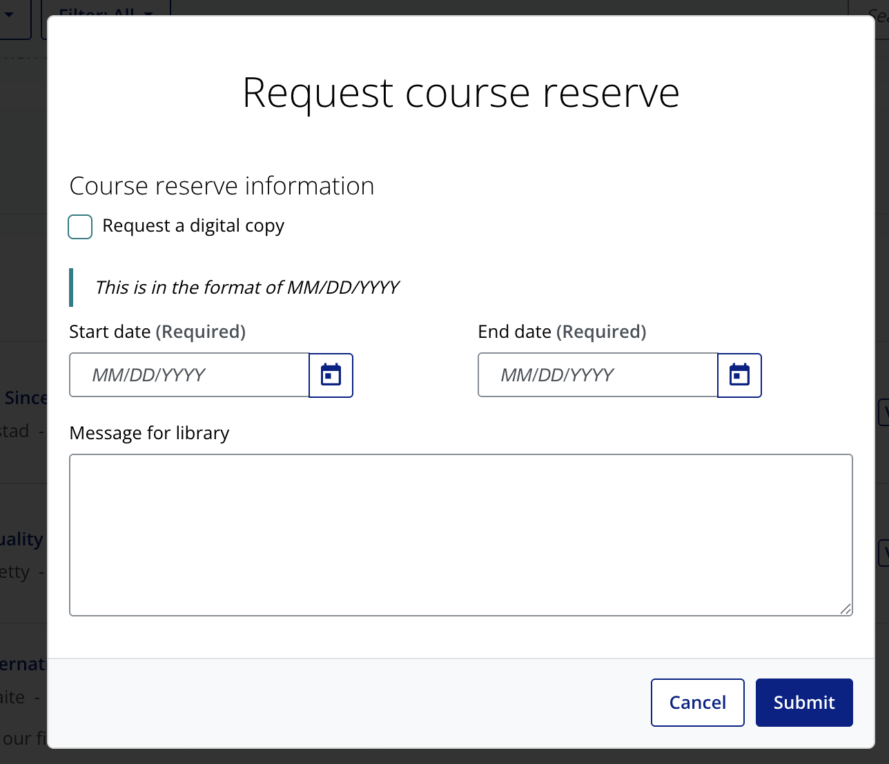Click the 'End date (Required)' label
The image size is (889, 764).
click(x=562, y=332)
